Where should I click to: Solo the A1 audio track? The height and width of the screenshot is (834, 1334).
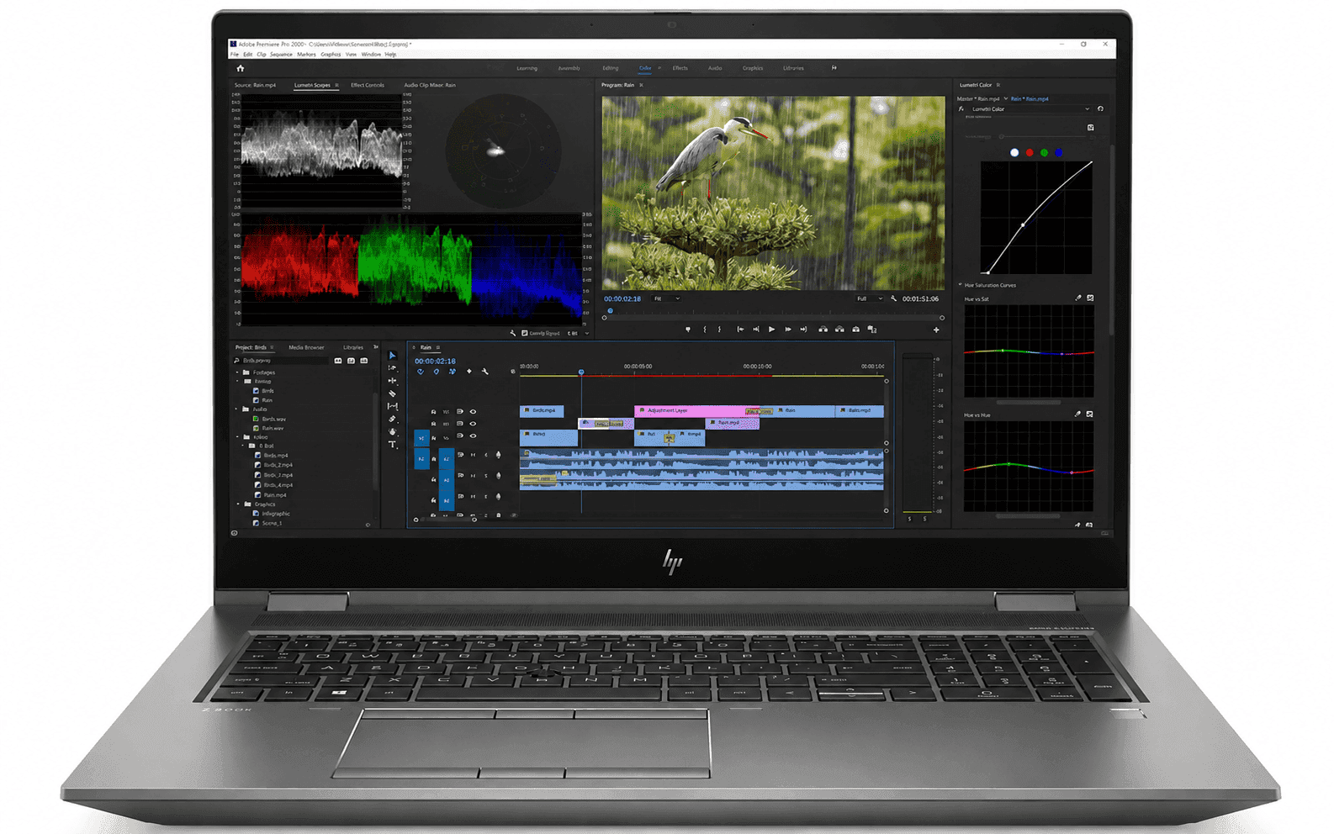click(x=485, y=455)
